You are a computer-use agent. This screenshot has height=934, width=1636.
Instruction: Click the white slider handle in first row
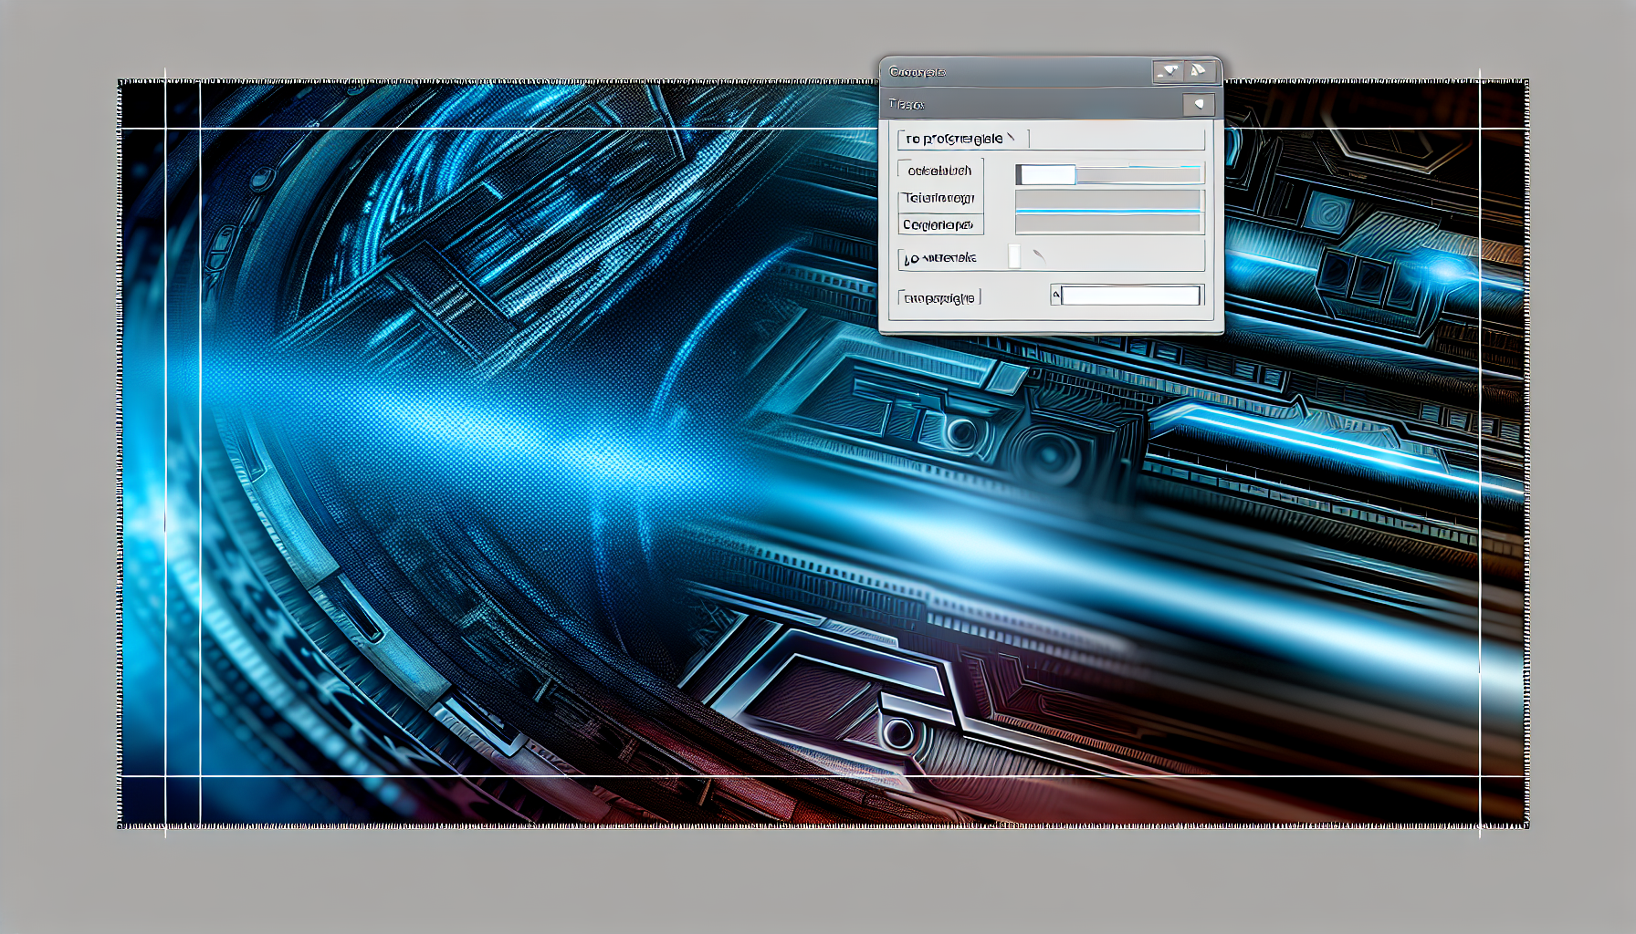(x=1047, y=174)
